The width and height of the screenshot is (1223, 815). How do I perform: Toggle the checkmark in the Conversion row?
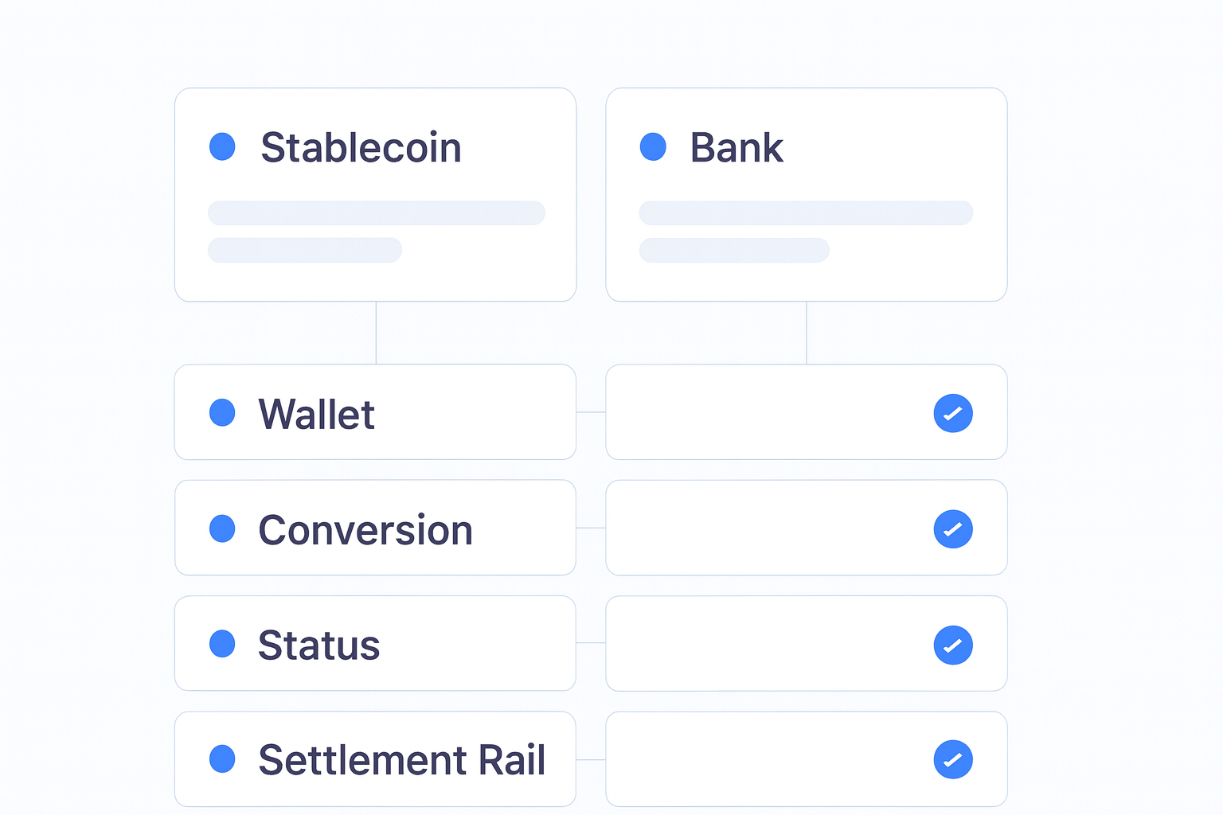(953, 528)
